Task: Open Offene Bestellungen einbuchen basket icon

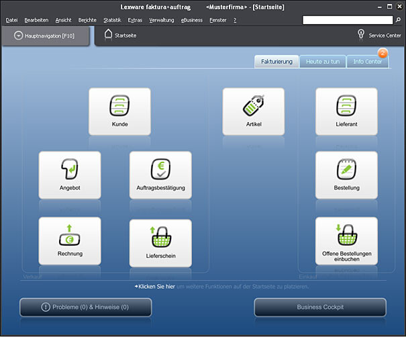Action: 346,234
